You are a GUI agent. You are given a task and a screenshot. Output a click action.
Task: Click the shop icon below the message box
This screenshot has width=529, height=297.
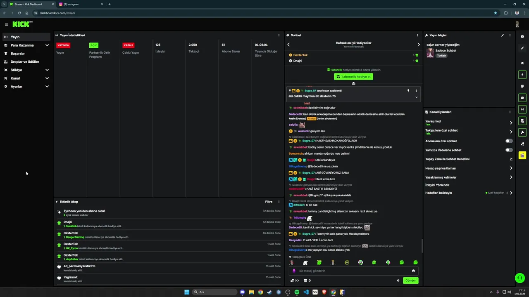pyautogui.click(x=305, y=280)
